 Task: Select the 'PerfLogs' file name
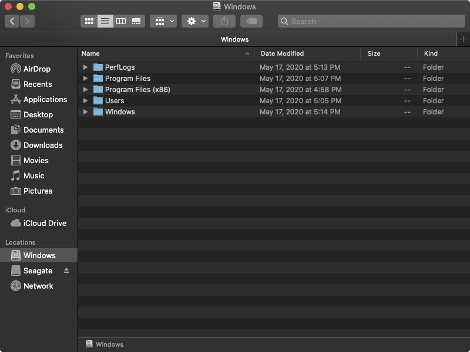120,67
